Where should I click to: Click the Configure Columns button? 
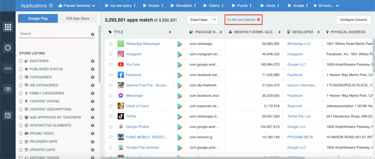click(354, 20)
